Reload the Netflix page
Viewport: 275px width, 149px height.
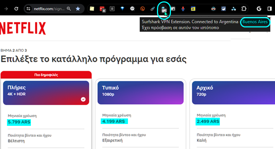click(16, 8)
